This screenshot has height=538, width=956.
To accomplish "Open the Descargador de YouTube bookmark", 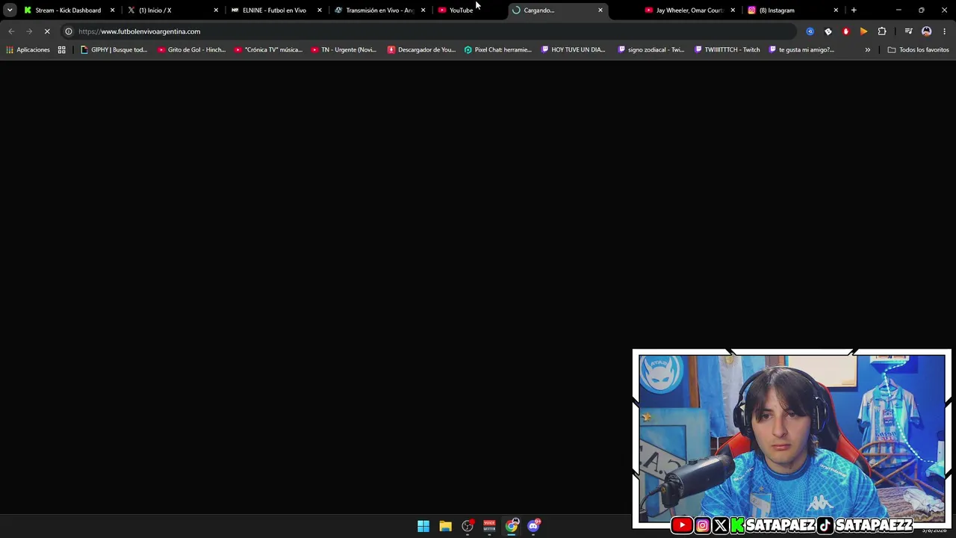I will 421,50.
